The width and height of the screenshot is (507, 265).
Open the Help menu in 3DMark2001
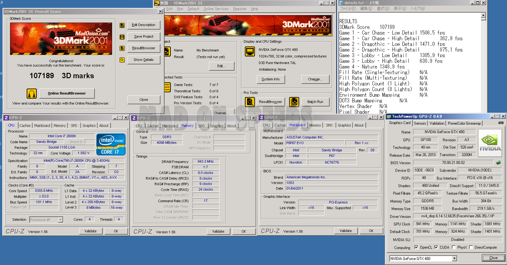[x=254, y=9]
